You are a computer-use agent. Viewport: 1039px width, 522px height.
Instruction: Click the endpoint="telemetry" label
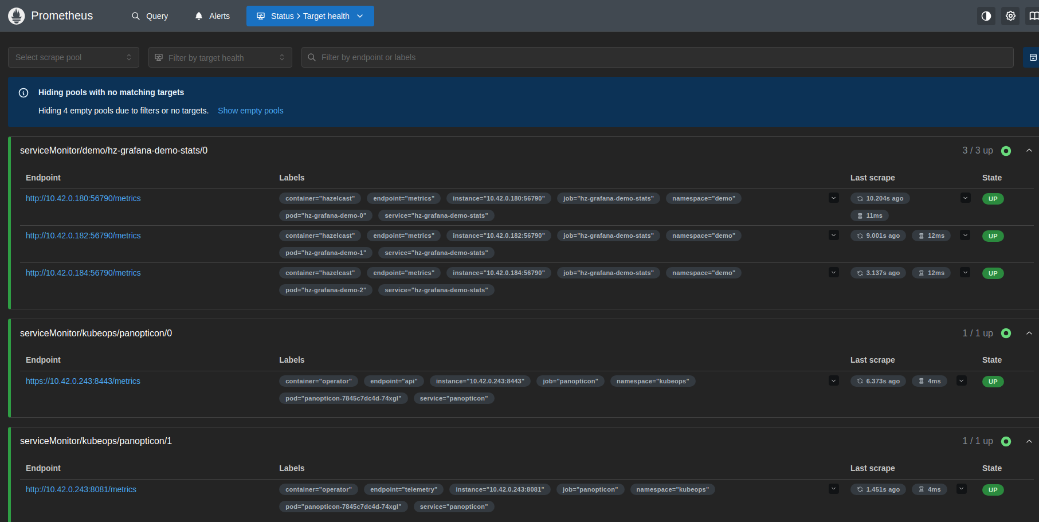pyautogui.click(x=404, y=489)
